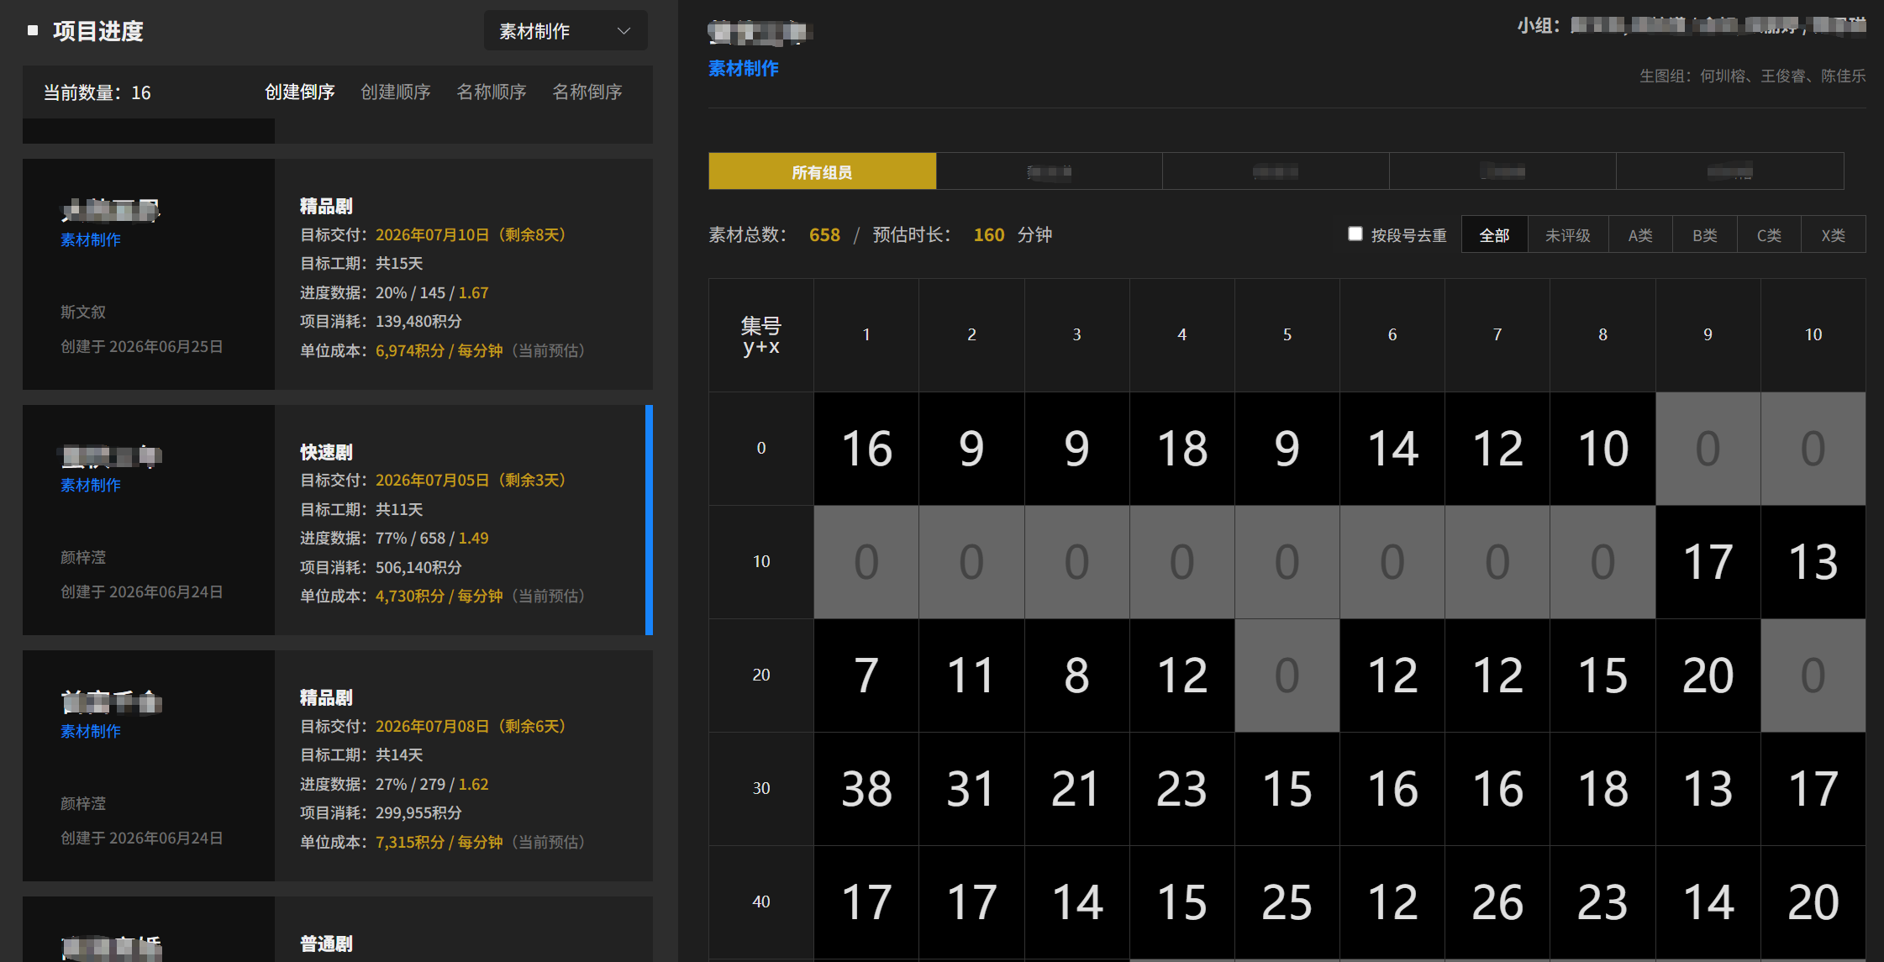Sort projects by 名称顺序
The width and height of the screenshot is (1884, 962).
[x=492, y=92]
